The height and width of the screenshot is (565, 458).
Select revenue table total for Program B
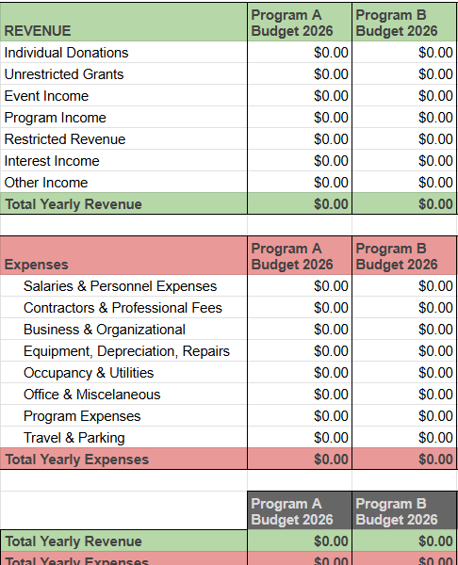(x=404, y=203)
